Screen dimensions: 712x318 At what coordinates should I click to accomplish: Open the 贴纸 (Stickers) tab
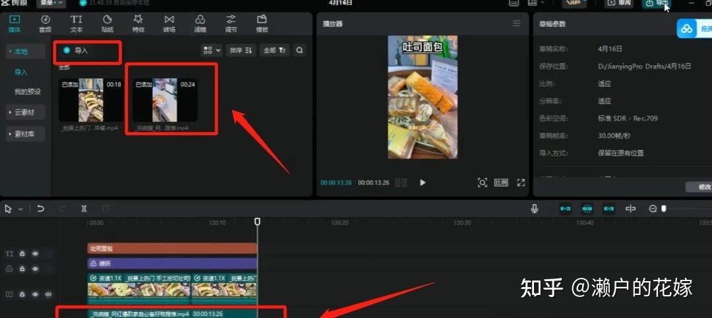pos(107,24)
